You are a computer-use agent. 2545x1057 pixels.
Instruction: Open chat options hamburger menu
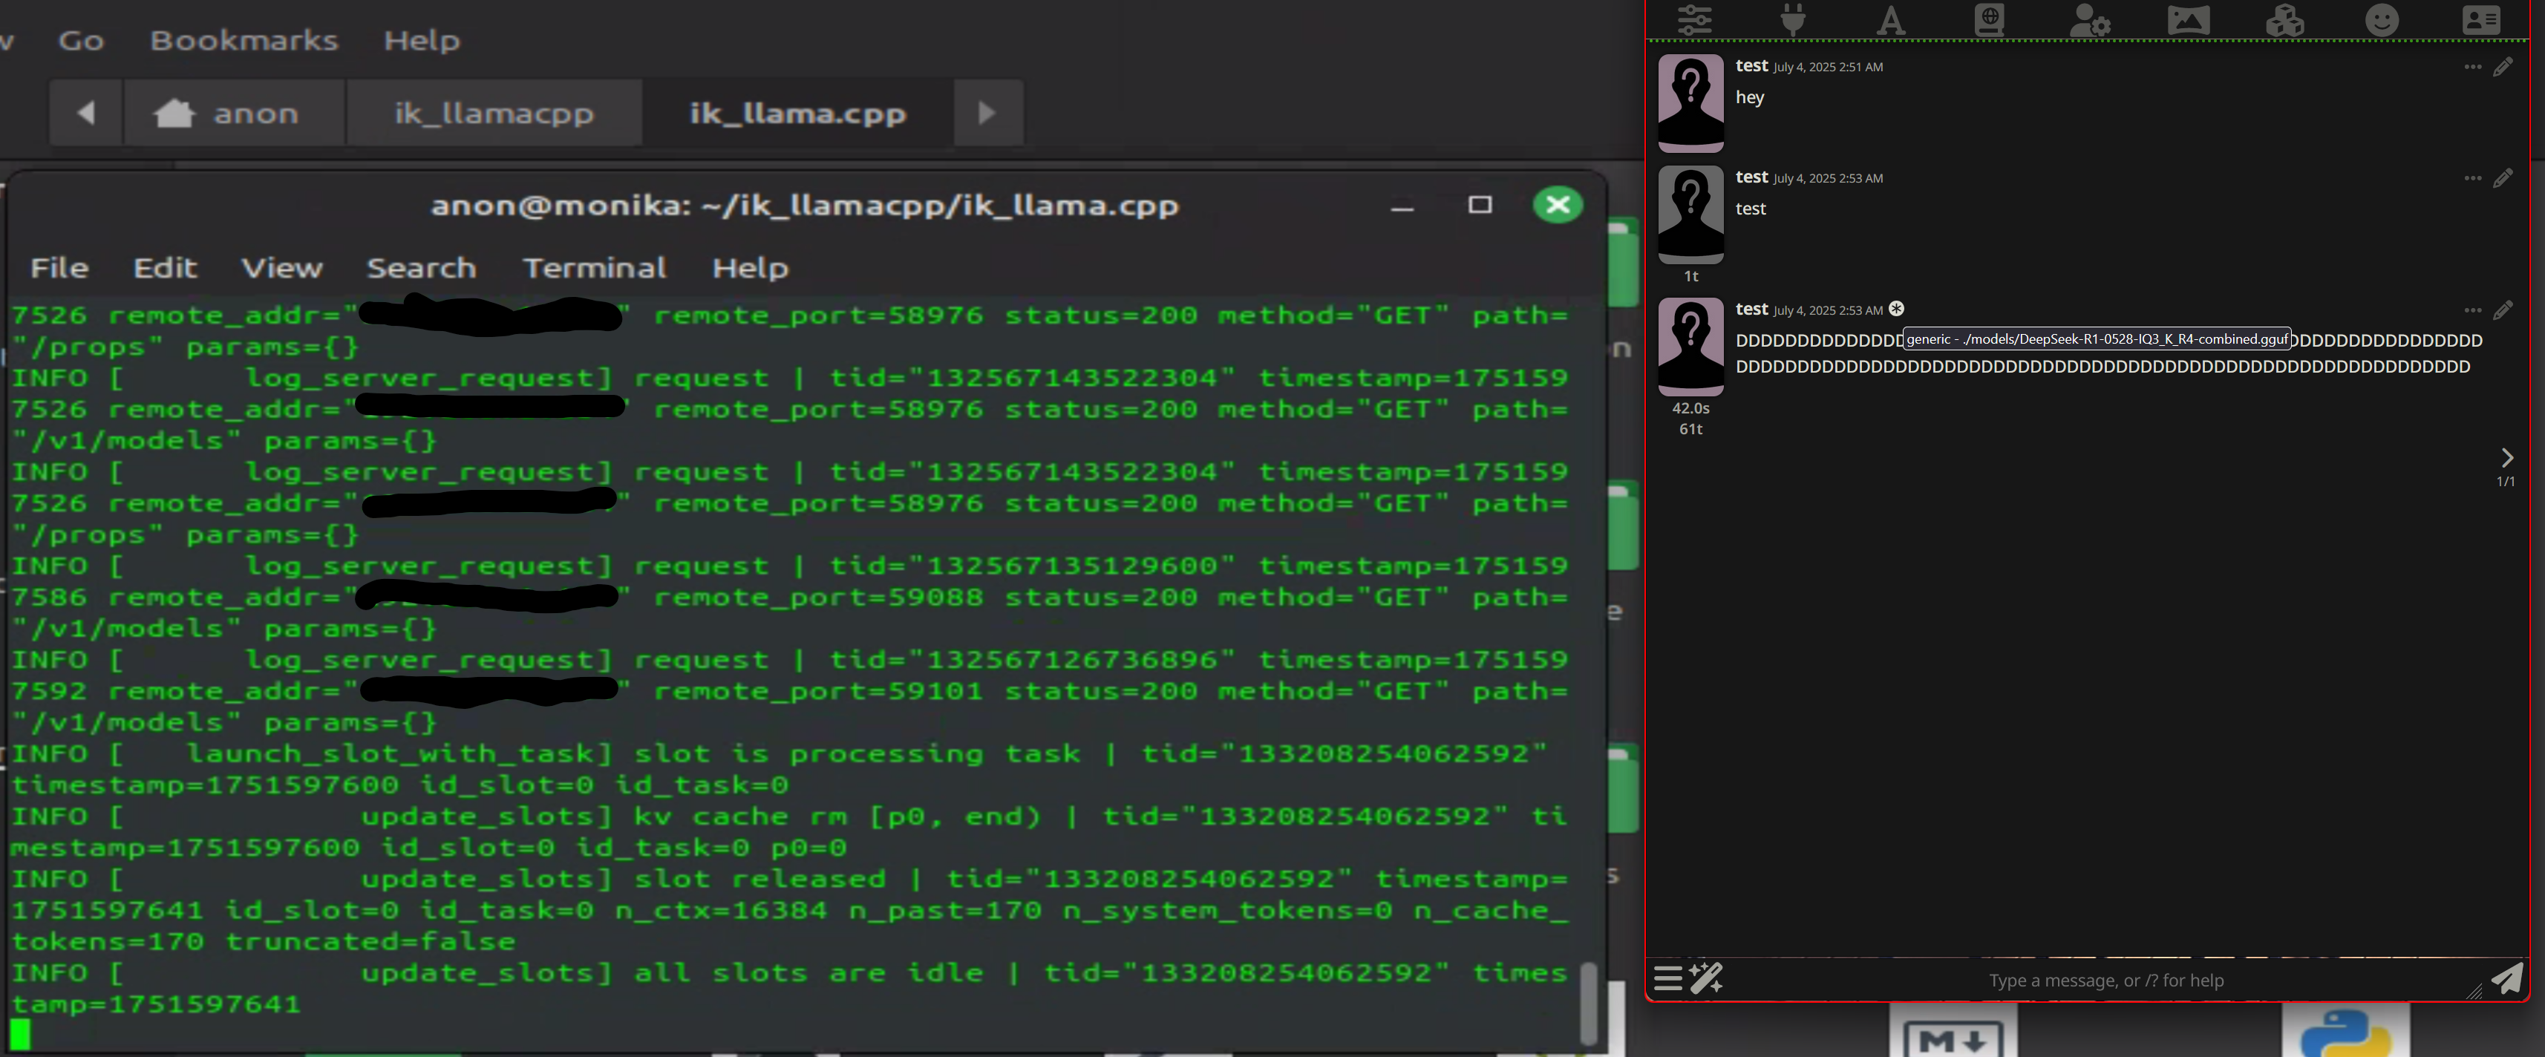1667,979
